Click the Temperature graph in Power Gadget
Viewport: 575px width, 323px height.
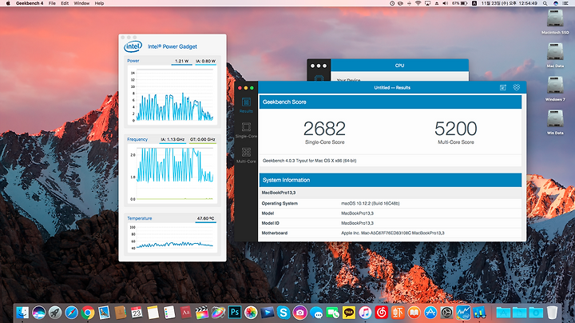172,237
